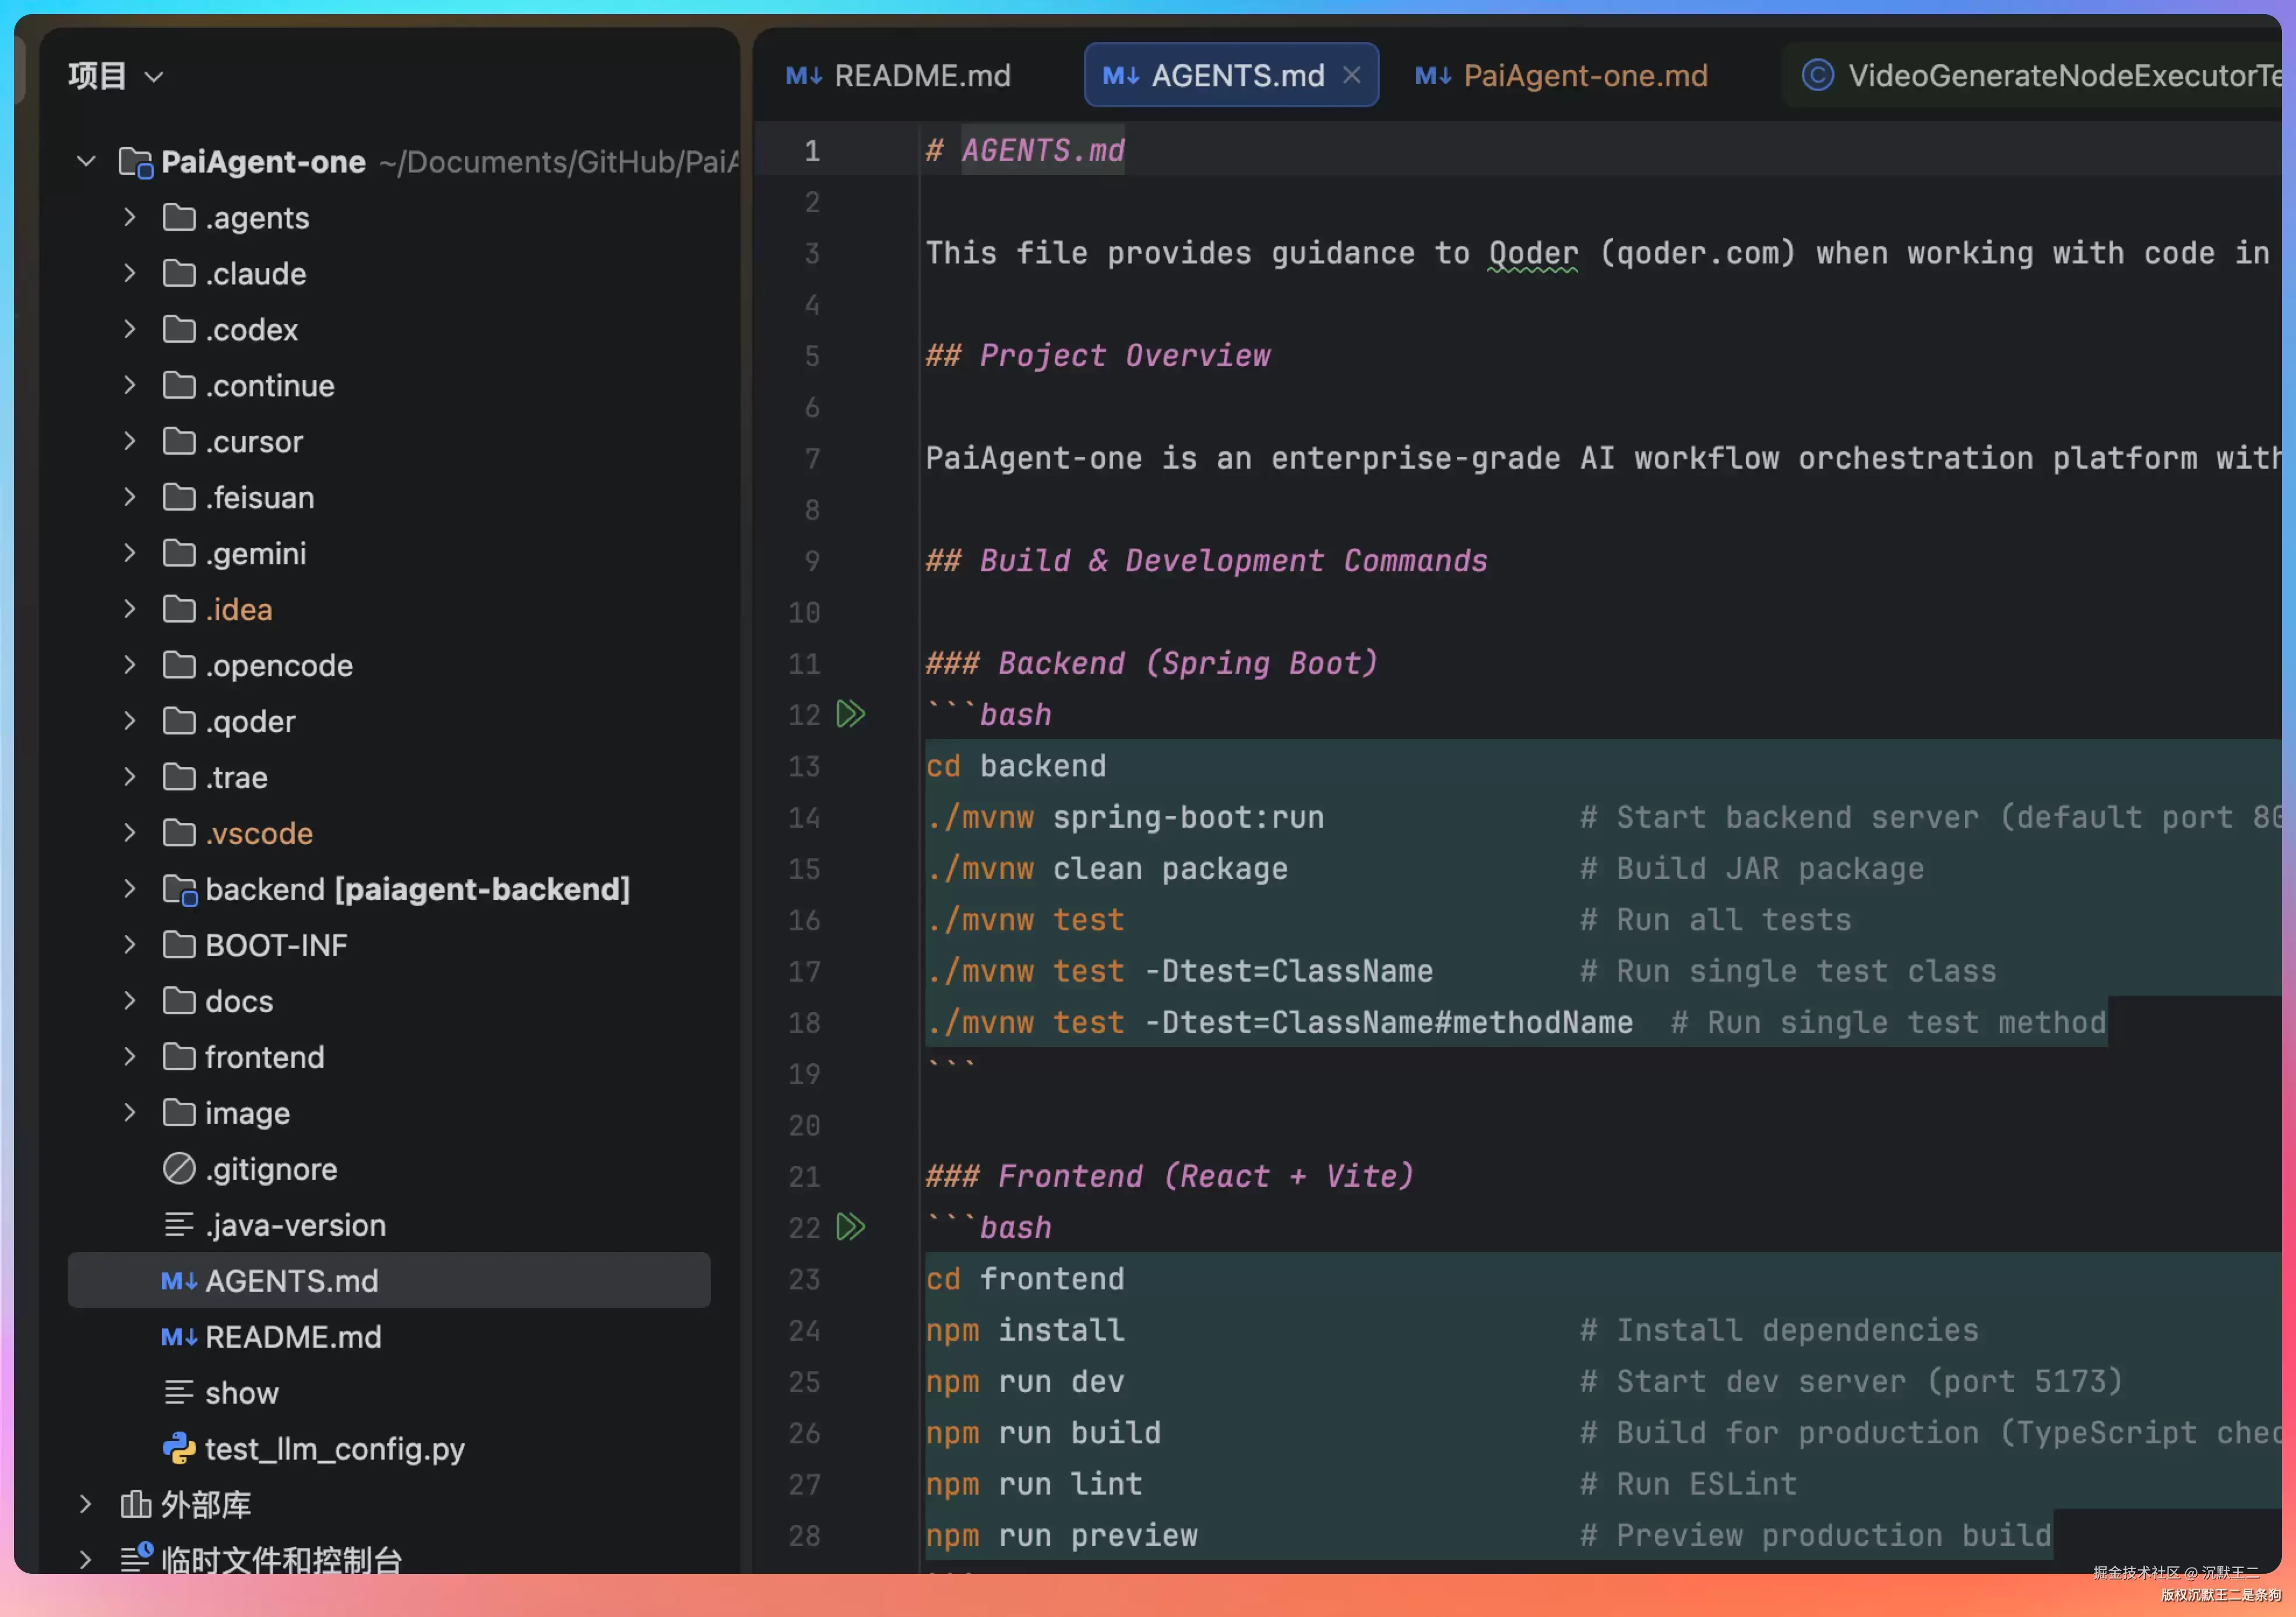
Task: Click the '## Project Overview' heading
Action: pos(1098,355)
